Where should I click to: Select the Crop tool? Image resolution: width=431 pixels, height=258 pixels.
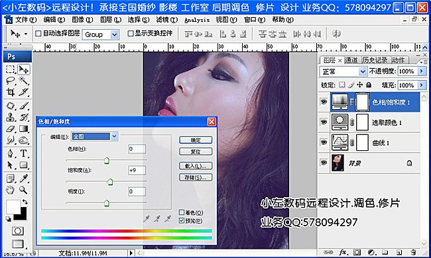(x=11, y=92)
